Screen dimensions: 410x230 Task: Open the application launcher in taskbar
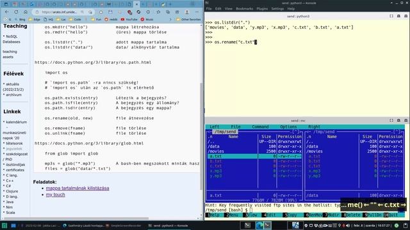pos(4,226)
